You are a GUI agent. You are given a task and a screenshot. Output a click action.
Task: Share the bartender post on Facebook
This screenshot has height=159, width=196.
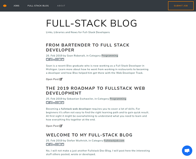click(x=50, y=60)
